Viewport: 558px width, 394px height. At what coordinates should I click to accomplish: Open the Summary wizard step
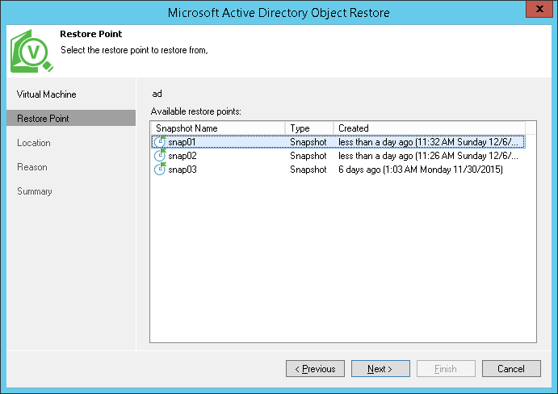(x=35, y=191)
